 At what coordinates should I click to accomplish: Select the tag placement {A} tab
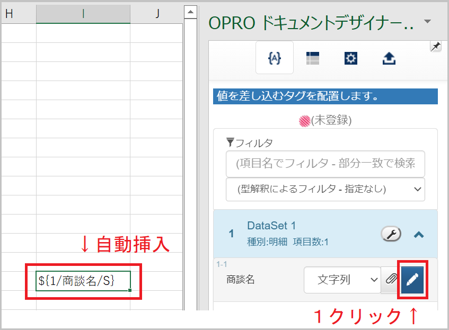pyautogui.click(x=274, y=58)
